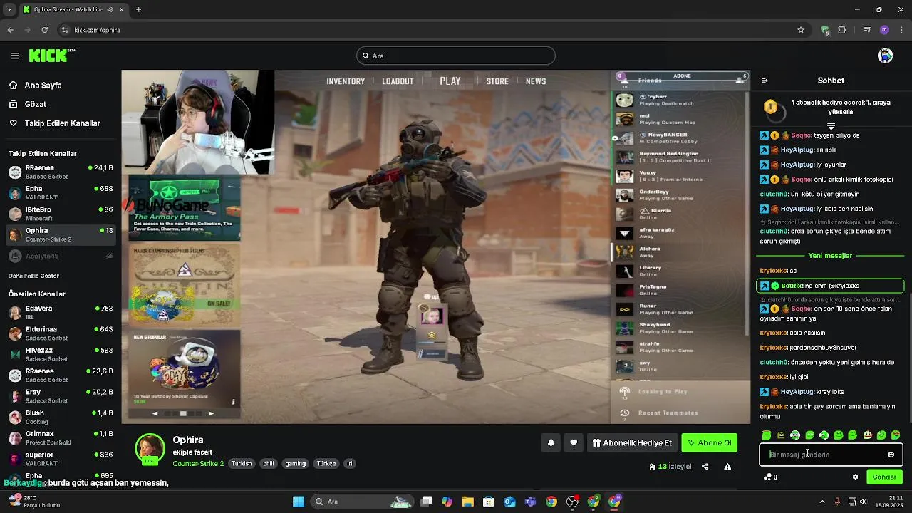This screenshot has width=912, height=513.
Task: Open Windows Start menu
Action: pyautogui.click(x=299, y=502)
